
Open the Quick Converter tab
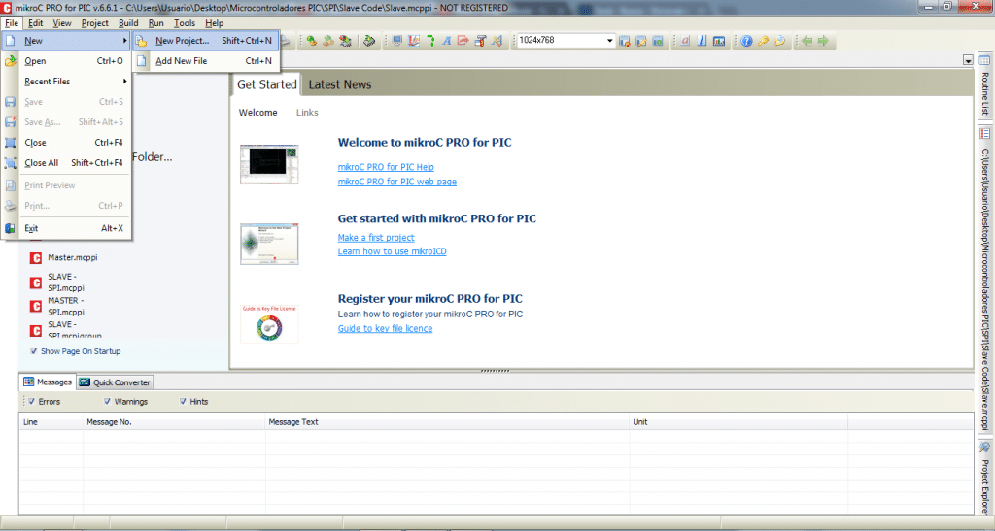tap(116, 382)
